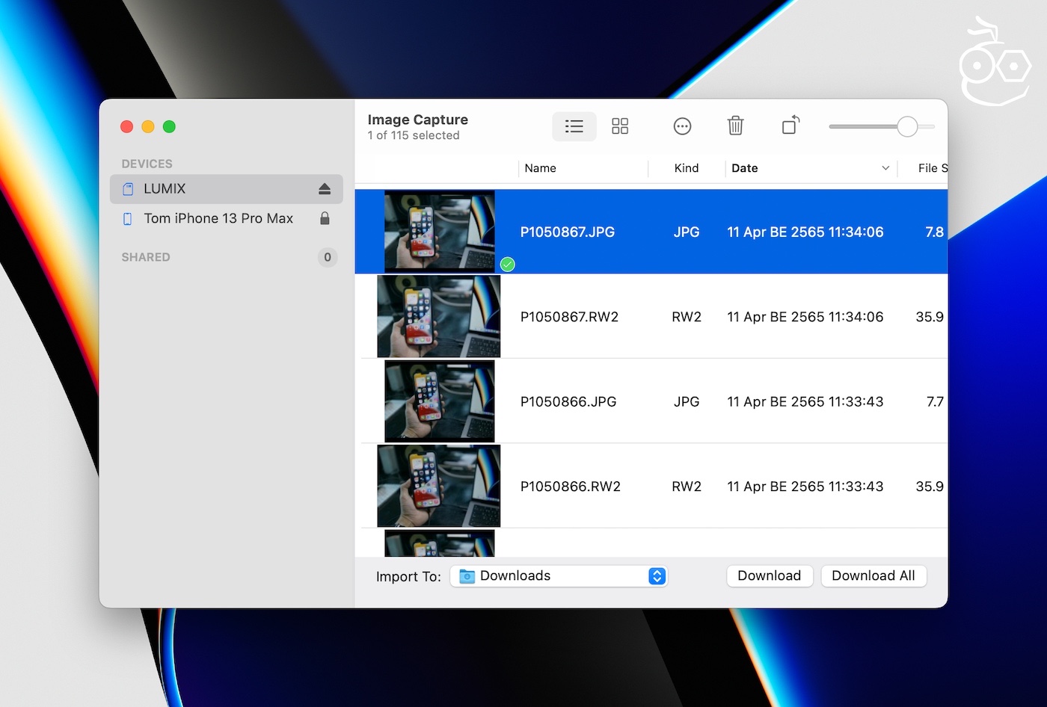Select LUMIX in the devices sidebar
This screenshot has height=707, width=1047.
[165, 189]
